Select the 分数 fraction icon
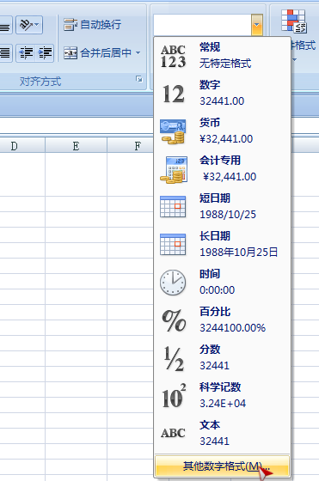Screen dimensions: 319x481 [x=174, y=358]
